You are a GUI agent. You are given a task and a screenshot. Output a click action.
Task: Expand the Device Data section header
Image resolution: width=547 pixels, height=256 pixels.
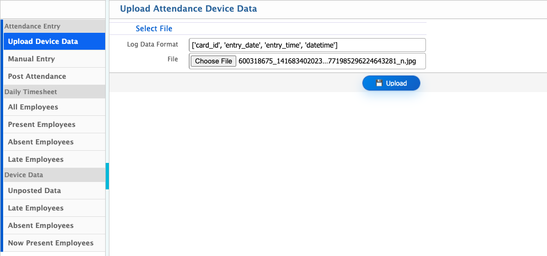pos(24,175)
